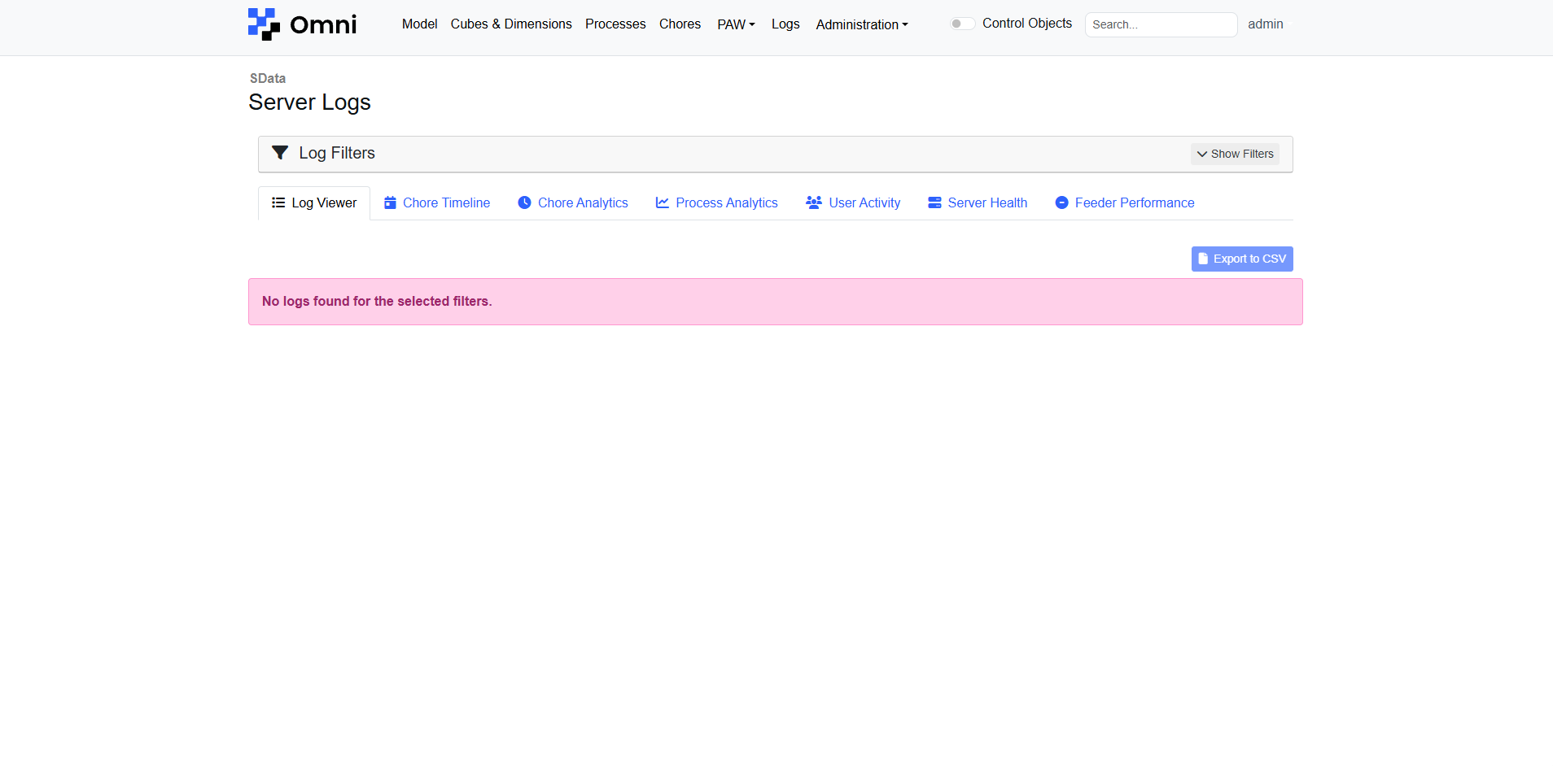Viewport: 1553px width, 766px height.
Task: Click the file icon on Export to CSV
Action: coord(1203,259)
